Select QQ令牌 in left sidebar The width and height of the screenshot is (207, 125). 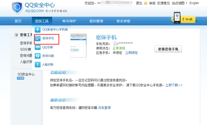click(x=26, y=49)
